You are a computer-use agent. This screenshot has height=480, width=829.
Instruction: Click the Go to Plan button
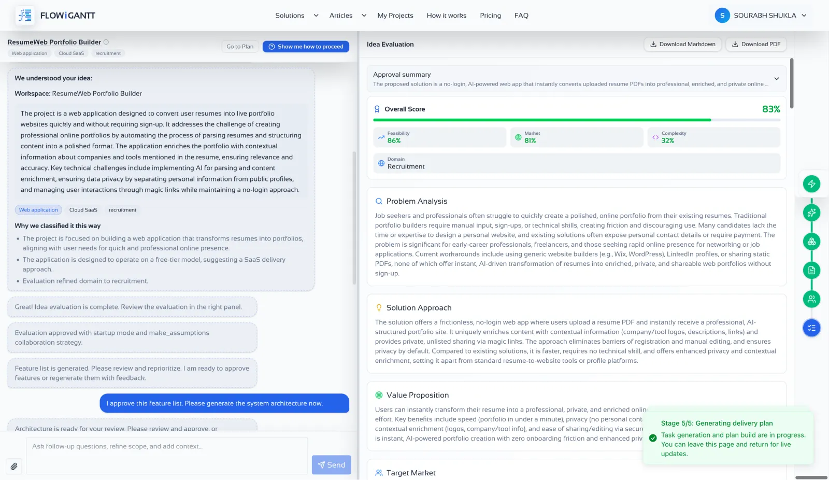click(240, 47)
